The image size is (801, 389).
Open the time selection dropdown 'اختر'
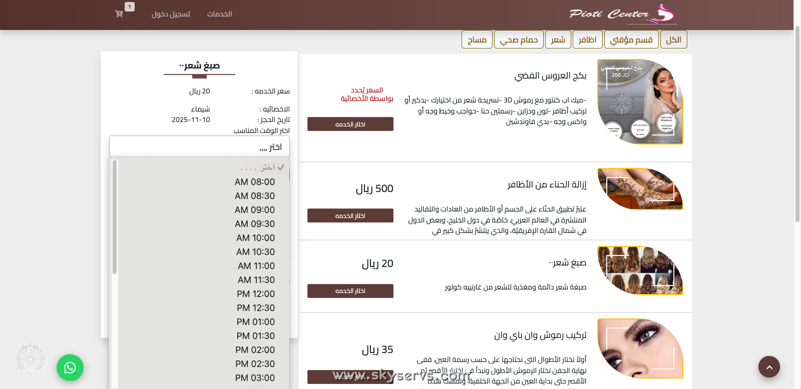[199, 147]
